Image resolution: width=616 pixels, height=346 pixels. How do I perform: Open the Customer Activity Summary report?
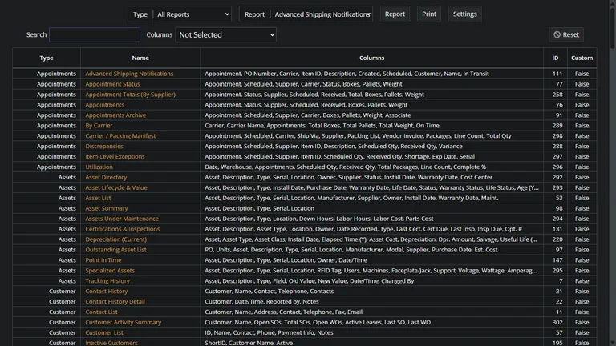tap(124, 323)
